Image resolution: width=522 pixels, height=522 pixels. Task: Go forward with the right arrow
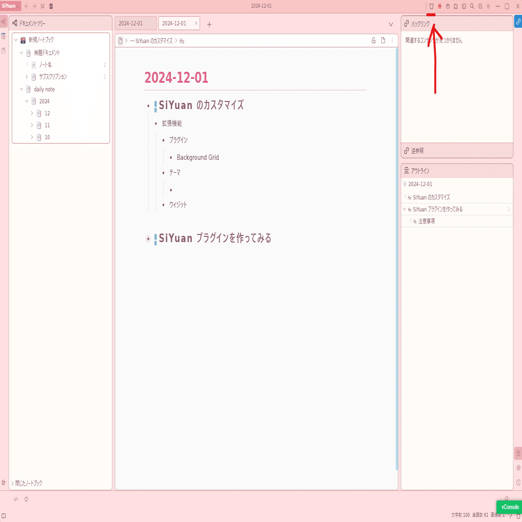point(34,6)
